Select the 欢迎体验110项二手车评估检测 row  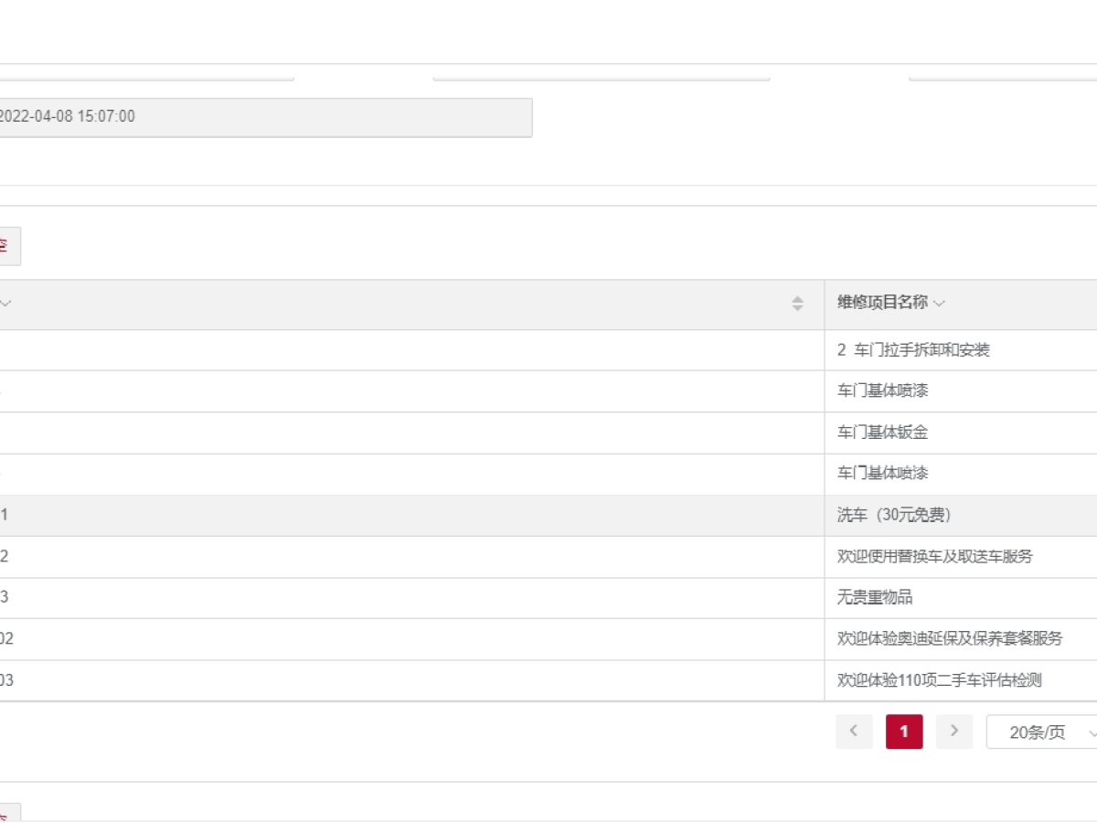coord(939,680)
